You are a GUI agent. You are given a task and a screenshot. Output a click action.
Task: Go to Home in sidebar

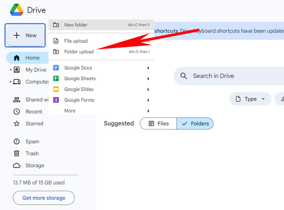27,58
